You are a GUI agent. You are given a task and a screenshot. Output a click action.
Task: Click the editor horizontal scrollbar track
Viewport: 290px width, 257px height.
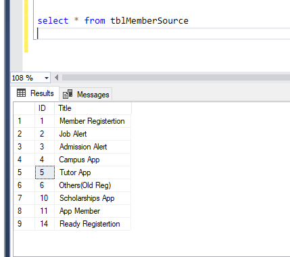(176, 78)
